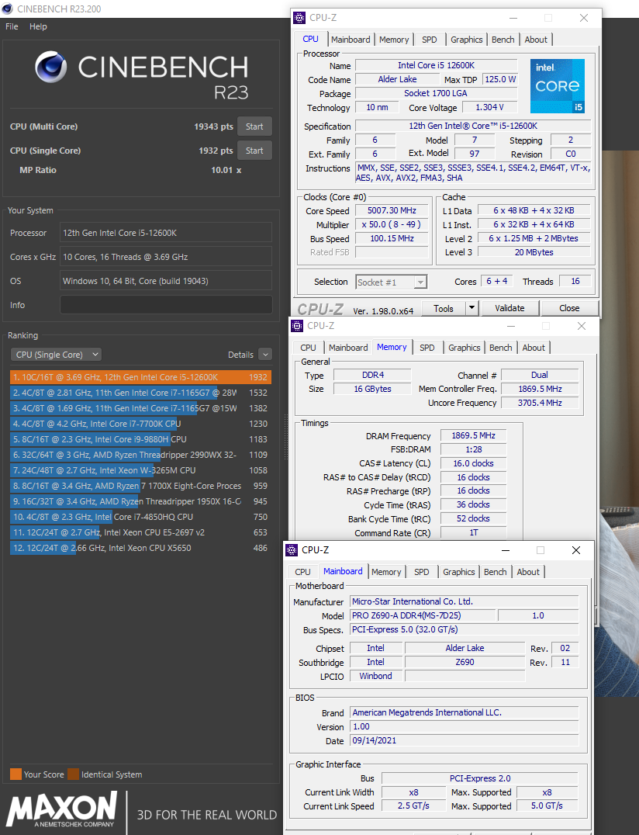Viewport: 639px width, 835px height.
Task: Select ranking entry 7 Xeon W-3265M
Action: point(140,470)
